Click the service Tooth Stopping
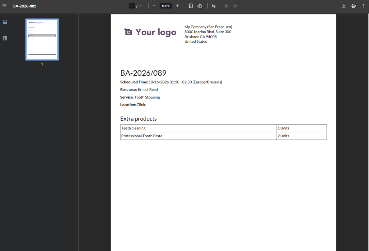369x251 pixels. pyautogui.click(x=147, y=97)
